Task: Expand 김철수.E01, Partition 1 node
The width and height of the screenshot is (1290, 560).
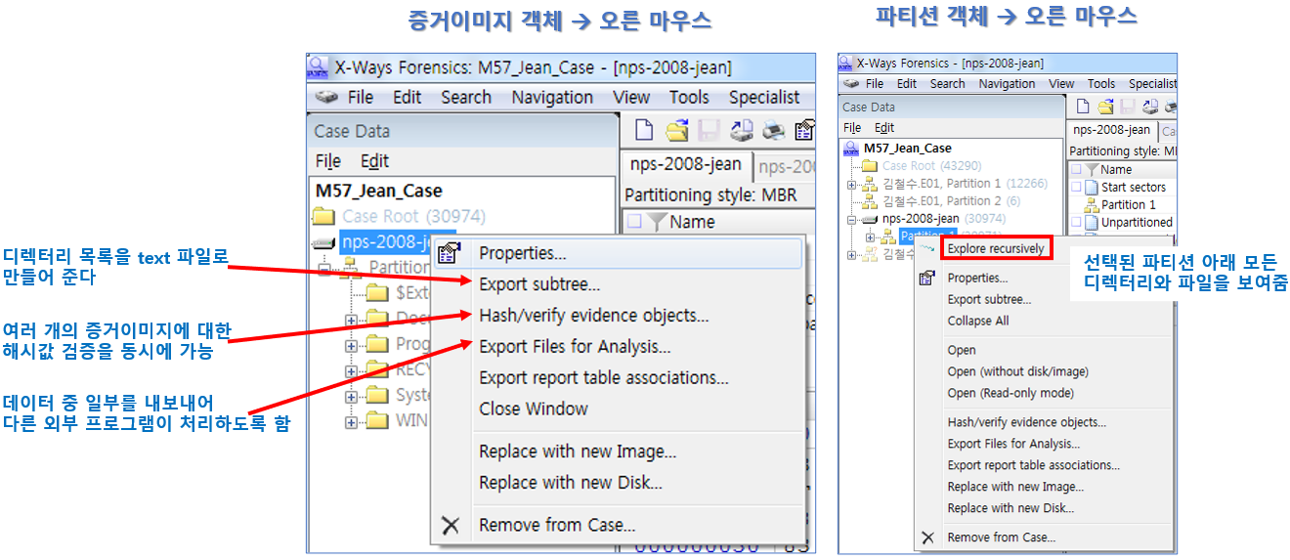Action: coord(851,184)
